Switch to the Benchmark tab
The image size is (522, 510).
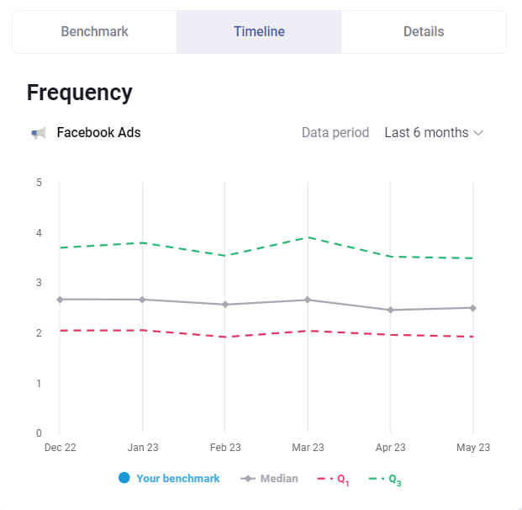[x=94, y=32]
